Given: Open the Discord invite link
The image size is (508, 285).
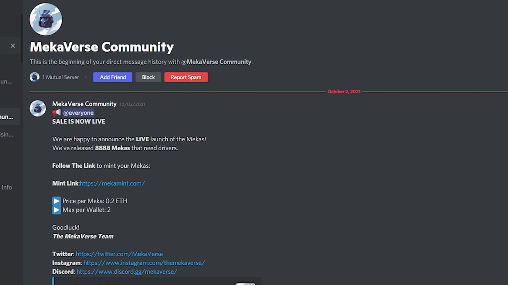Looking at the screenshot, I should pyautogui.click(x=126, y=272).
